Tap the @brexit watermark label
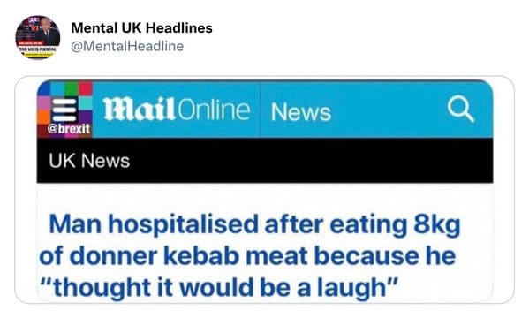The image size is (529, 318). pyautogui.click(x=69, y=129)
